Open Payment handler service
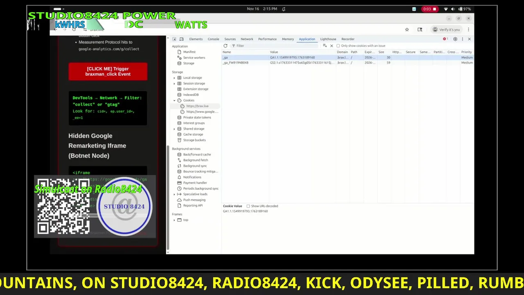Image resolution: width=524 pixels, height=295 pixels. coord(195,183)
